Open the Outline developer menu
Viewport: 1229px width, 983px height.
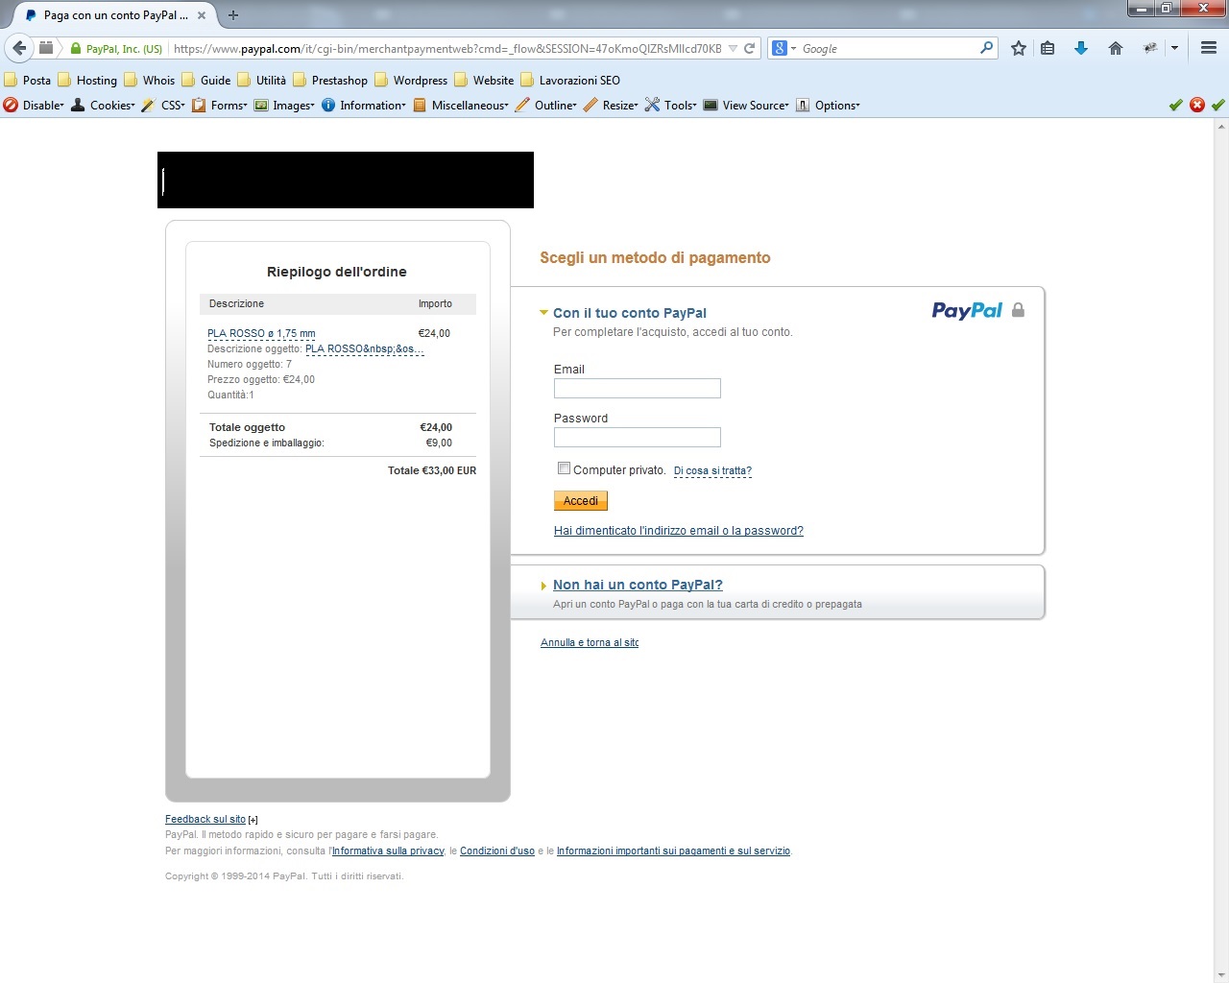coord(546,105)
